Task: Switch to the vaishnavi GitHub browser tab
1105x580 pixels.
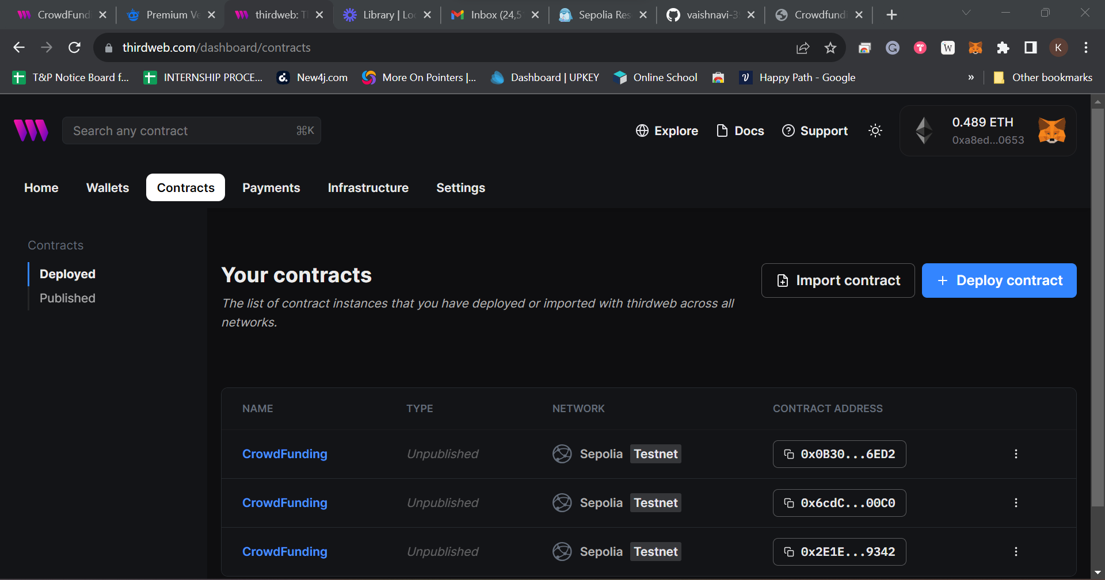Action: coord(711,15)
